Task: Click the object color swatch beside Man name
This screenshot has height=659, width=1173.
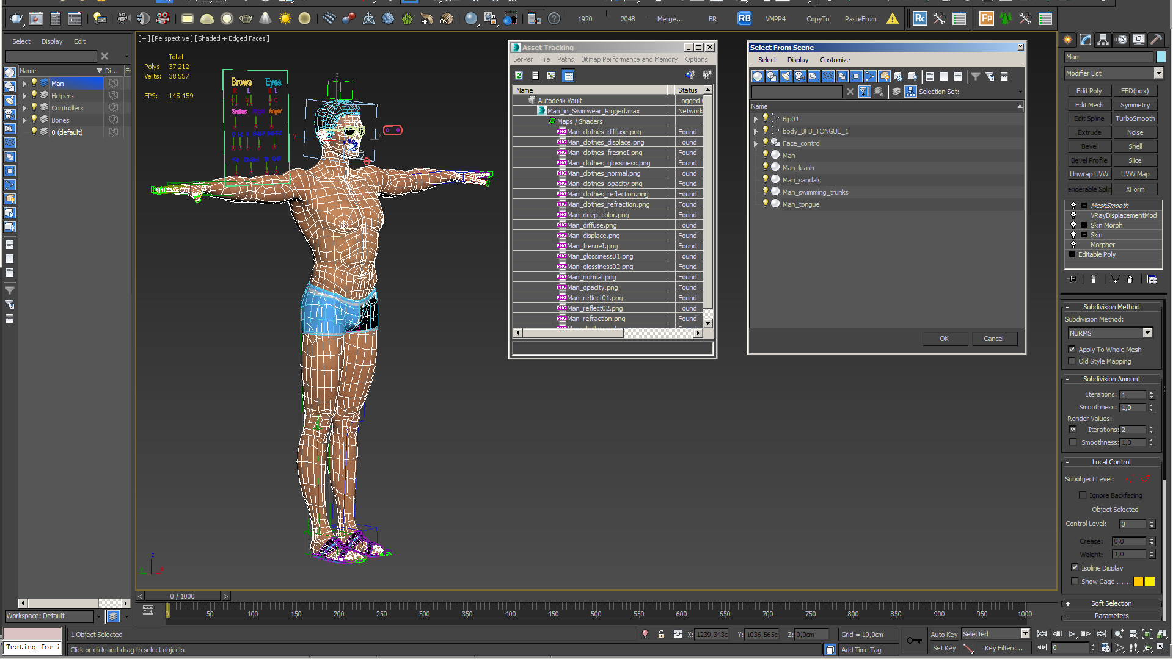Action: (x=1161, y=57)
